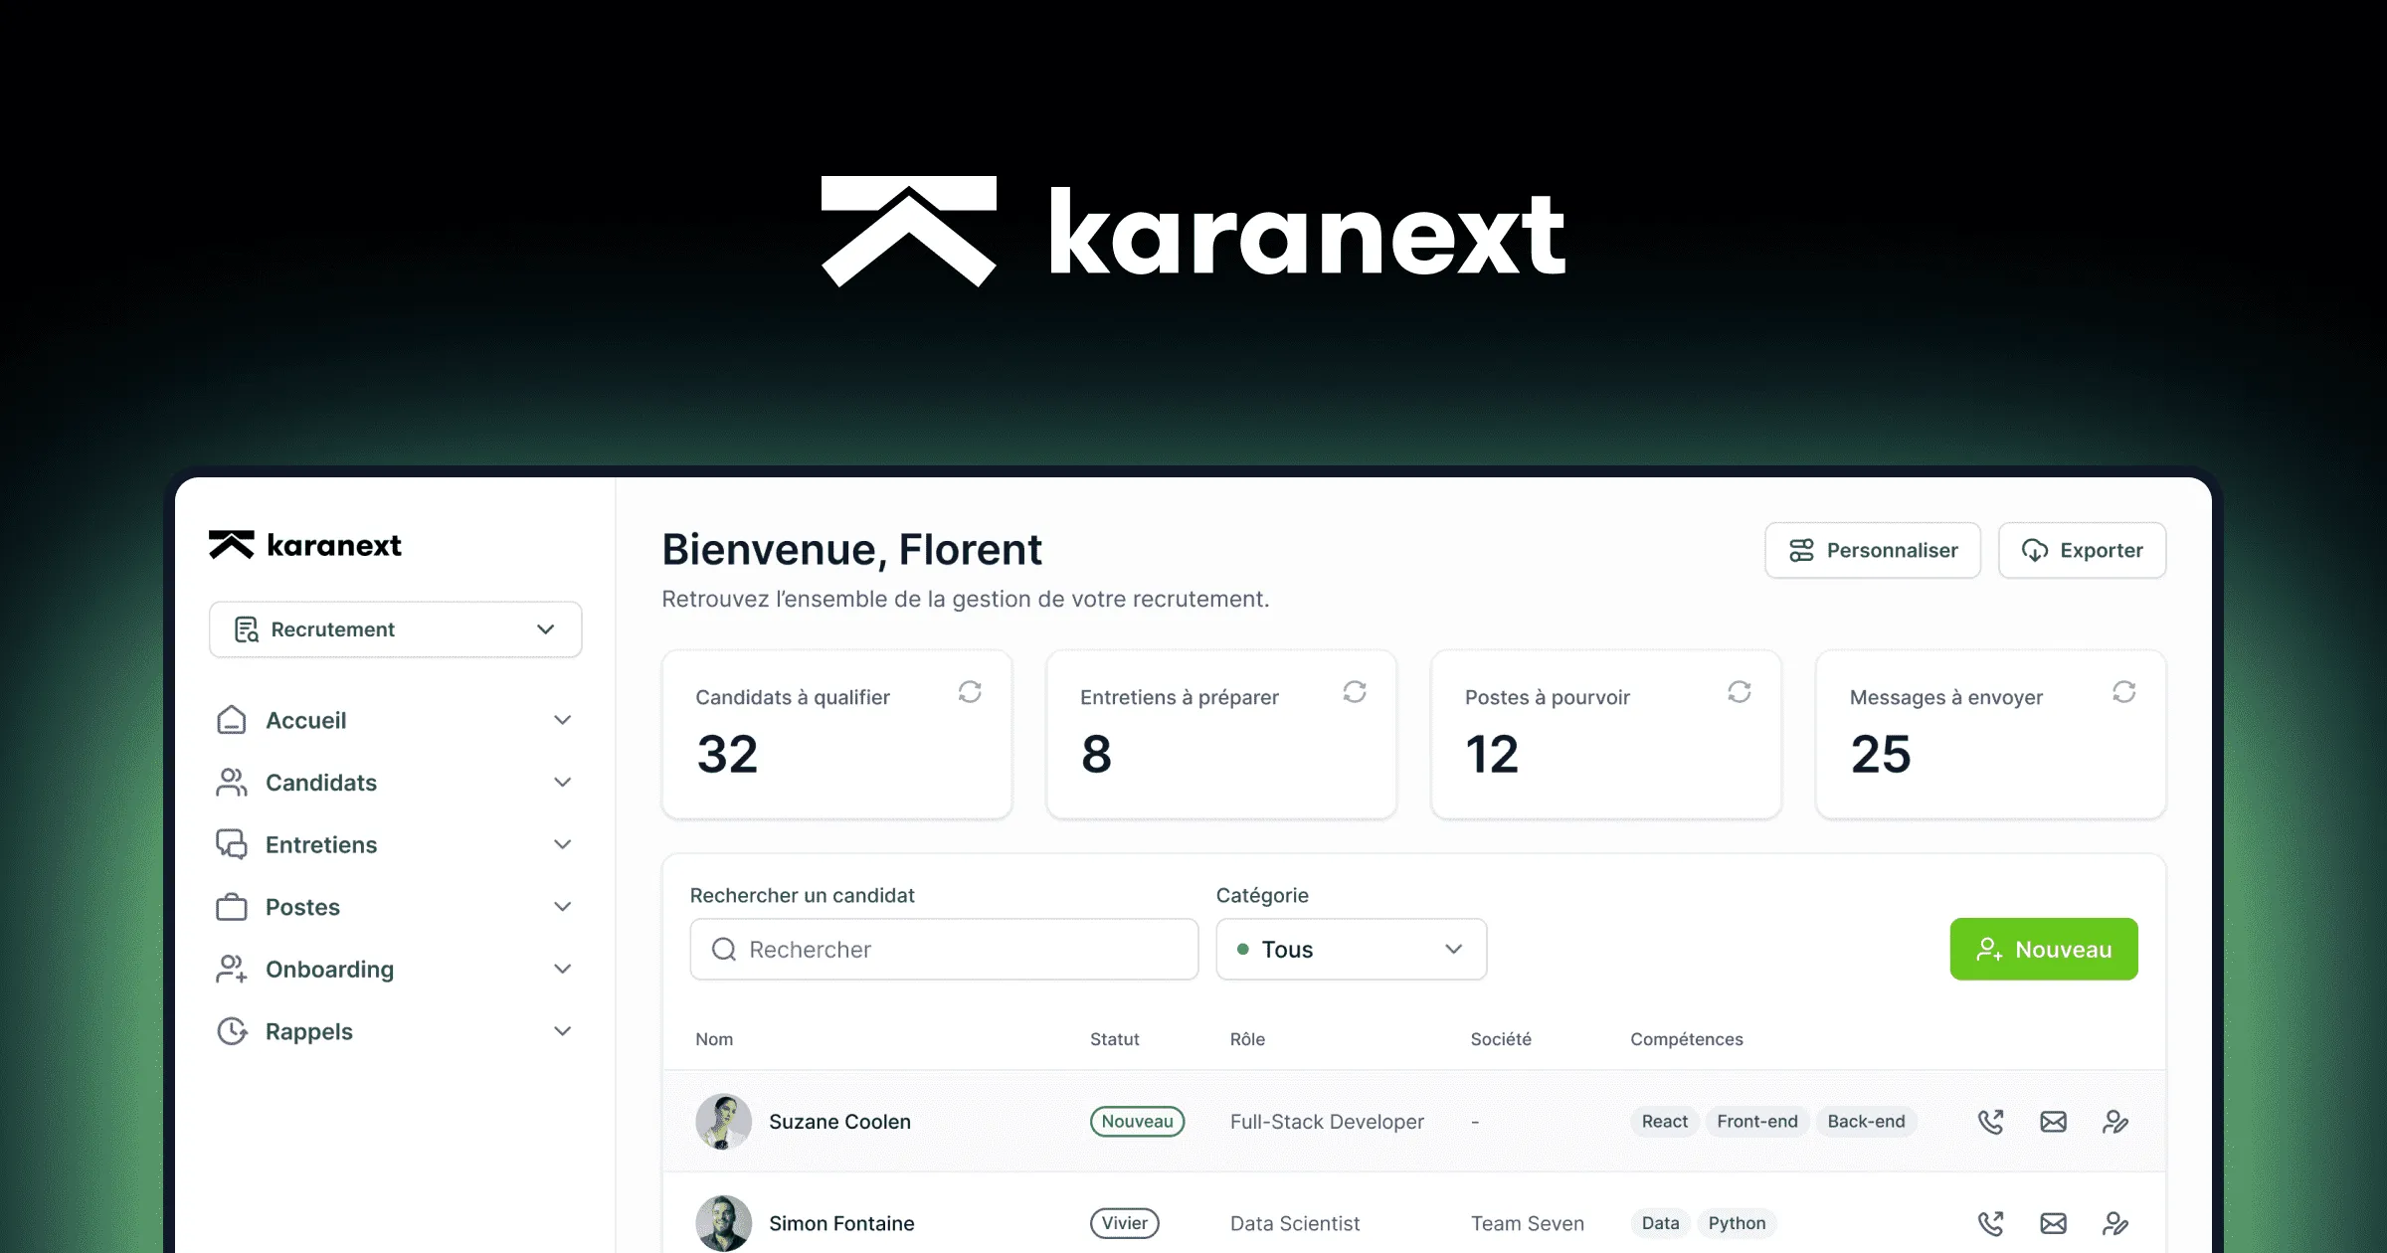This screenshot has height=1253, width=2387.
Task: Open the Onboarding section
Action: (329, 969)
